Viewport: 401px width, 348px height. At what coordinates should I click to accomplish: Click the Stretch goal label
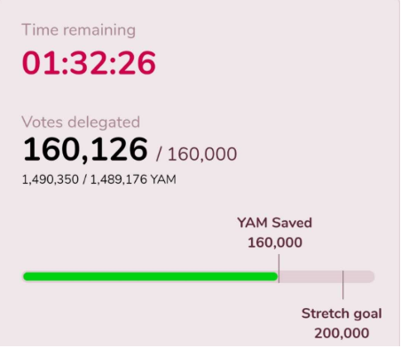click(342, 313)
